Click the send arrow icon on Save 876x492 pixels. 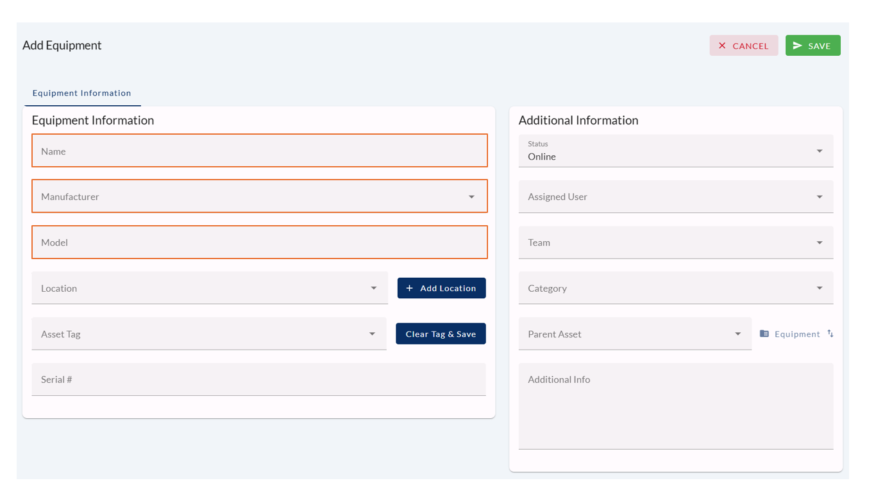tap(798, 46)
